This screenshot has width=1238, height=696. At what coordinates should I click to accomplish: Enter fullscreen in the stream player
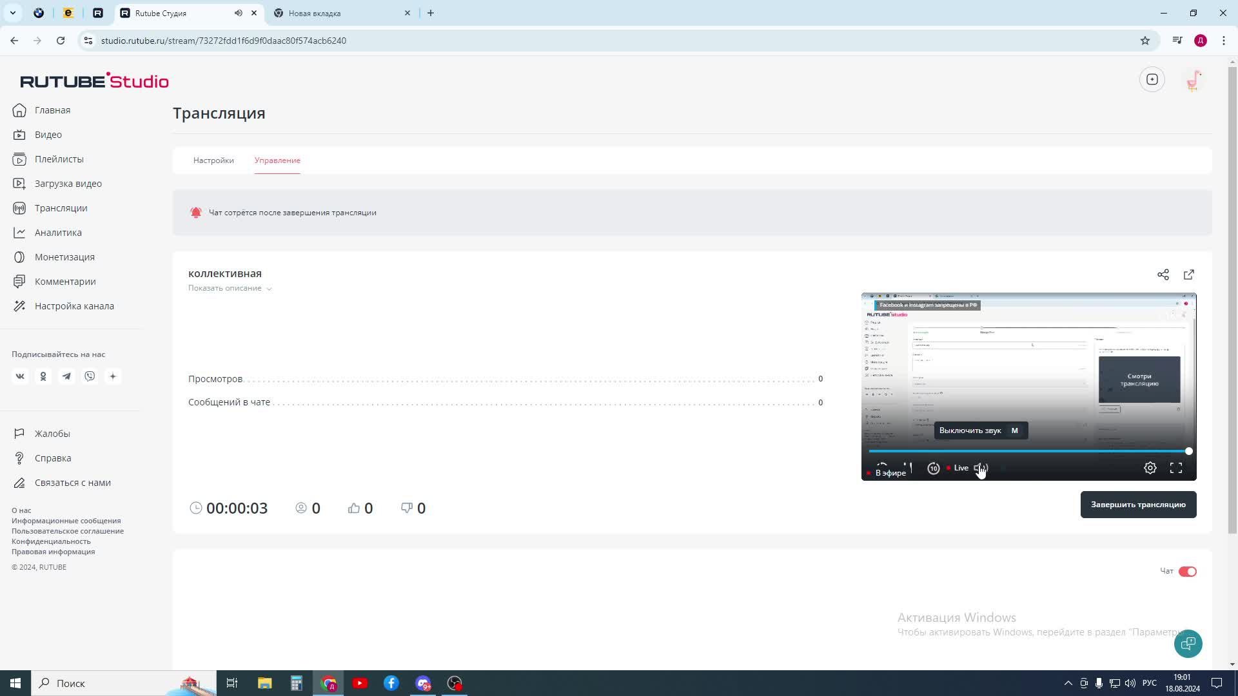coord(1175,469)
